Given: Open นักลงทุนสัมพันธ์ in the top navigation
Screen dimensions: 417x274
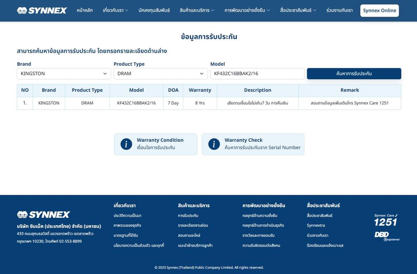Looking at the screenshot, I should pos(154,10).
